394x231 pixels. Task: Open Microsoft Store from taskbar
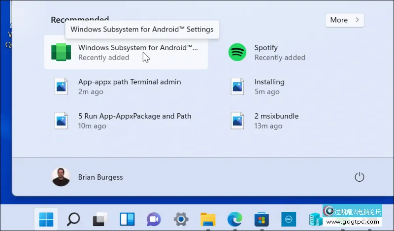pos(261,219)
